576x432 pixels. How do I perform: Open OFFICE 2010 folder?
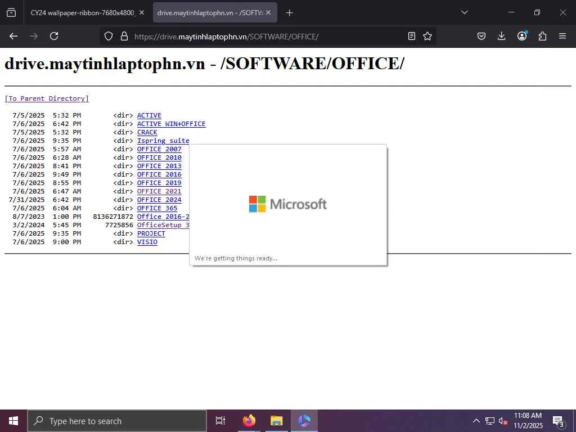(159, 157)
